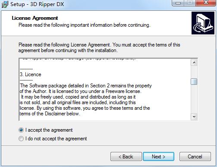This screenshot has height=167, width=217.
Task: Select the 'I accept the agreement' radio button
Action: coord(21,130)
